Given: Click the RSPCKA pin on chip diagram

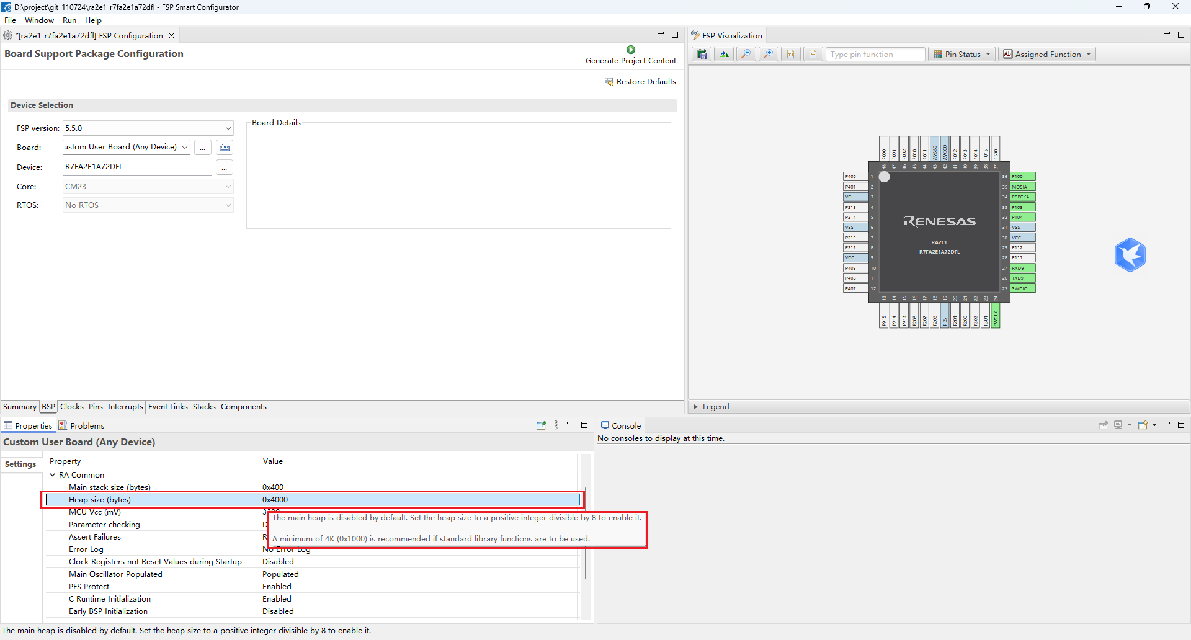Looking at the screenshot, I should 1023,197.
